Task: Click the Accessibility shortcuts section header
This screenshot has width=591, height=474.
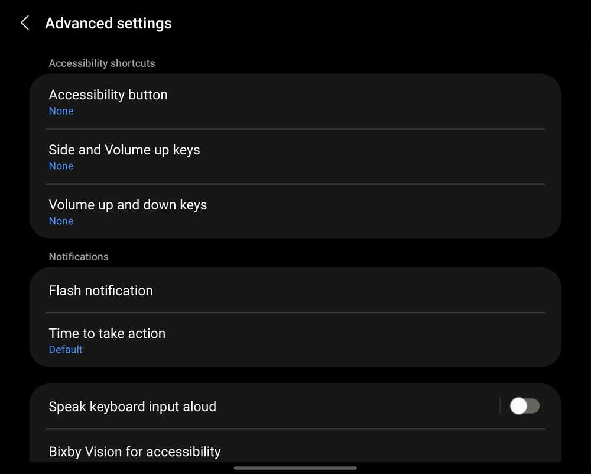Action: pos(102,63)
